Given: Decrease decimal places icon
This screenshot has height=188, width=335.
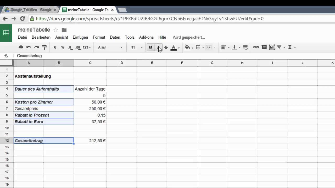Looking at the screenshot, I should [70, 47].
